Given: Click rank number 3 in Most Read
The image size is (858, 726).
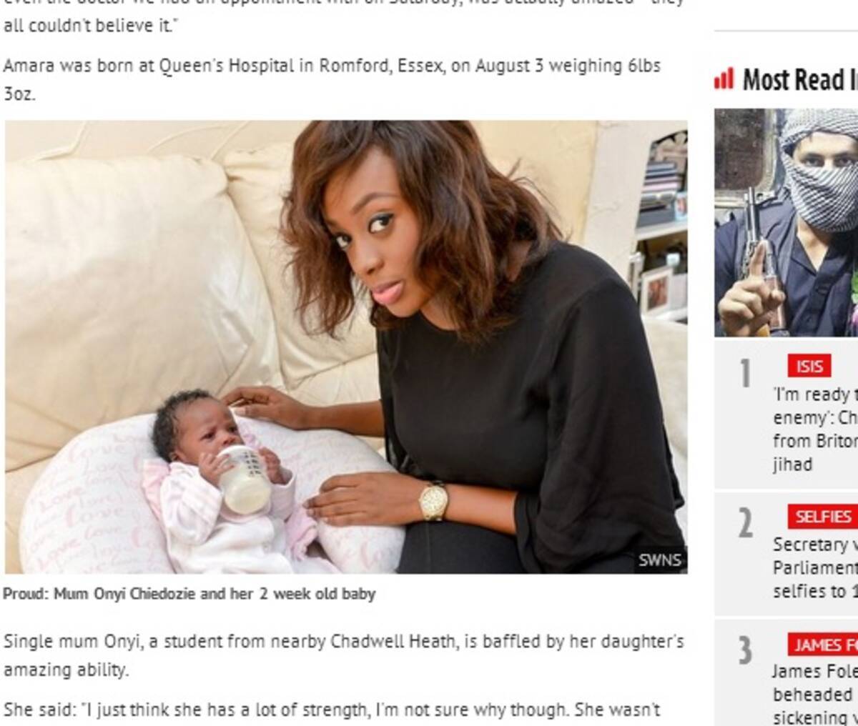Looking at the screenshot, I should click(745, 651).
